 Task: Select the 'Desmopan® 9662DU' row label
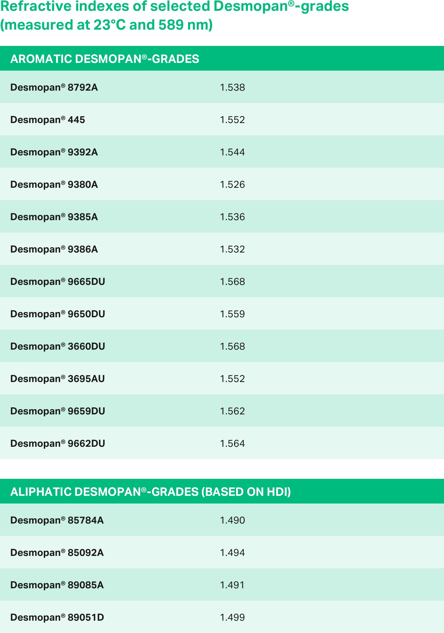click(58, 443)
